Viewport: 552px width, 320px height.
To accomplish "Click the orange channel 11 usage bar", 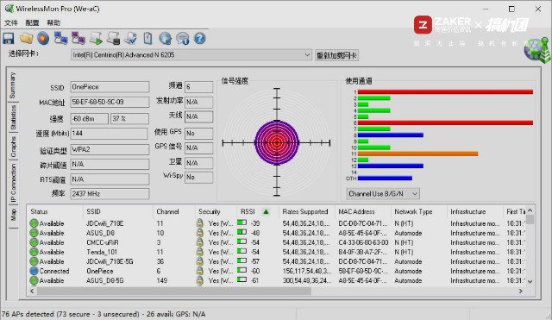I will (417, 154).
